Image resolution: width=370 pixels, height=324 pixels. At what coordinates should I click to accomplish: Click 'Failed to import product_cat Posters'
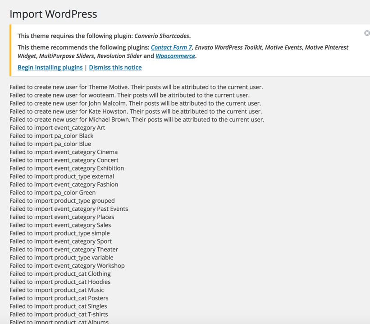(59, 298)
